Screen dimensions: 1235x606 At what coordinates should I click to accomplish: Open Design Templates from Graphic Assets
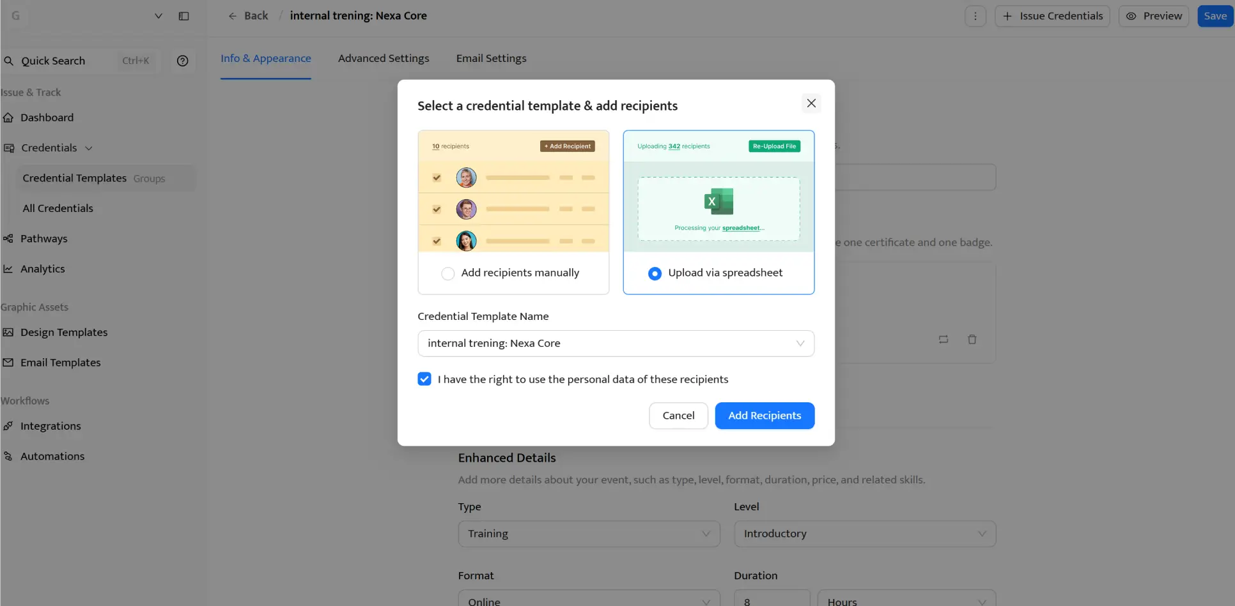tap(63, 332)
